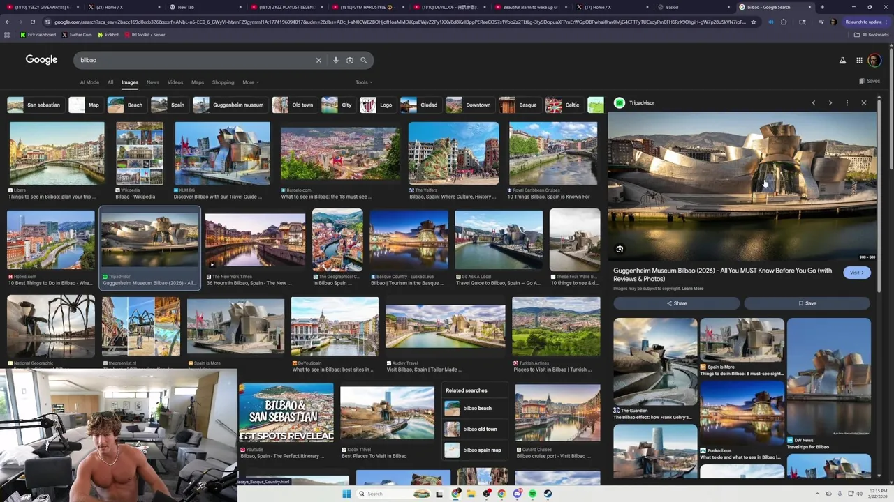894x502 pixels.
Task: Open Bilbao - Wikipedia image result
Action: coord(140,154)
